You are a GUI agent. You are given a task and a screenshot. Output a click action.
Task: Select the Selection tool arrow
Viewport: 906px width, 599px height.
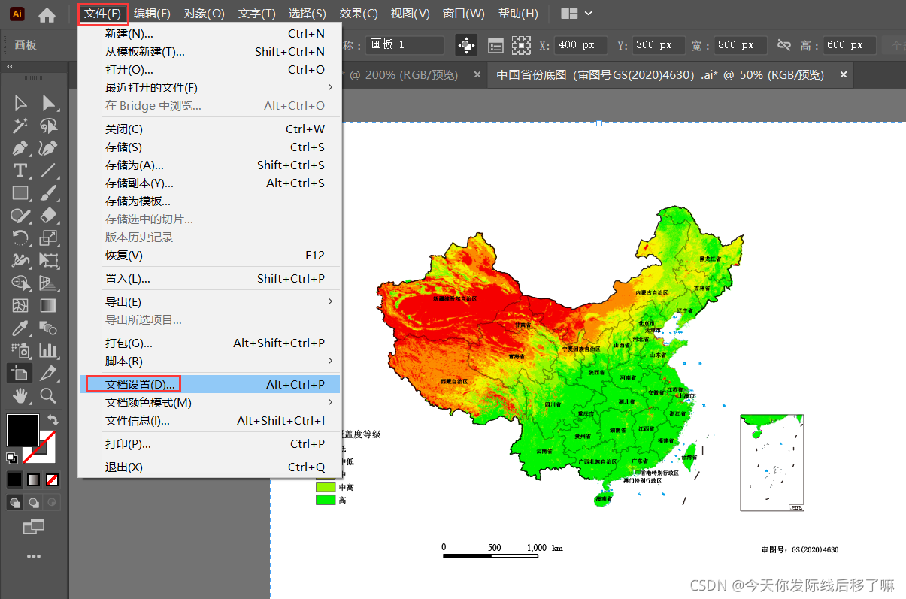20,103
